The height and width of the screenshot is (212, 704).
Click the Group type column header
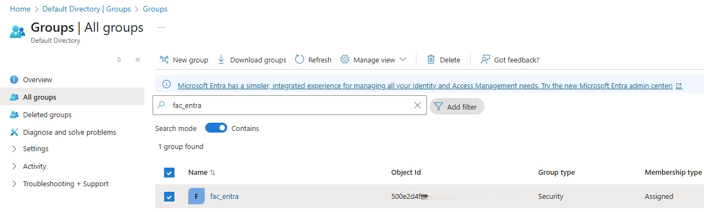[x=556, y=173]
